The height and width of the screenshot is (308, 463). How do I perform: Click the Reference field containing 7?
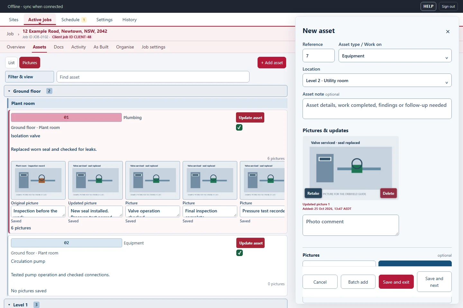pos(319,56)
